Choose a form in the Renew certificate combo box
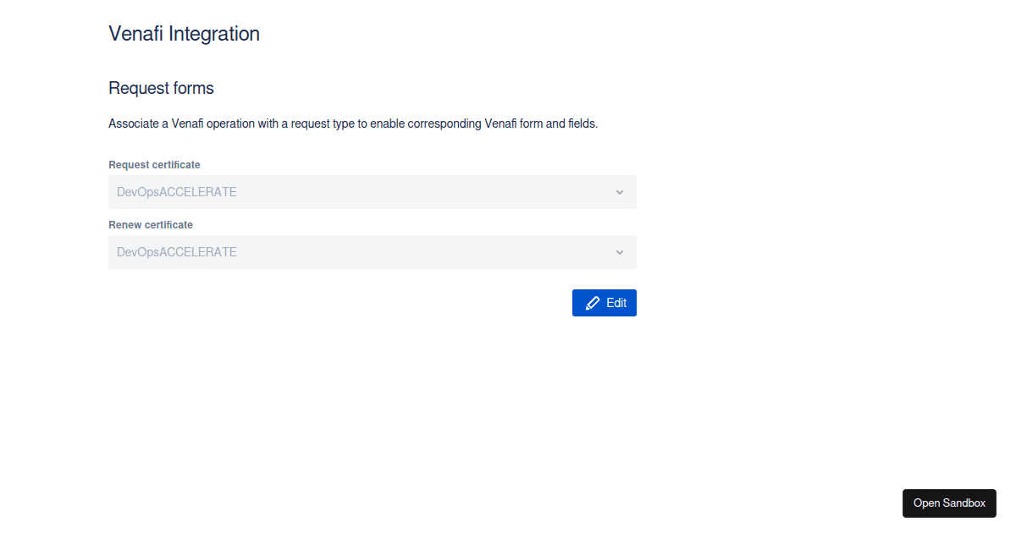1016x533 pixels. (373, 251)
